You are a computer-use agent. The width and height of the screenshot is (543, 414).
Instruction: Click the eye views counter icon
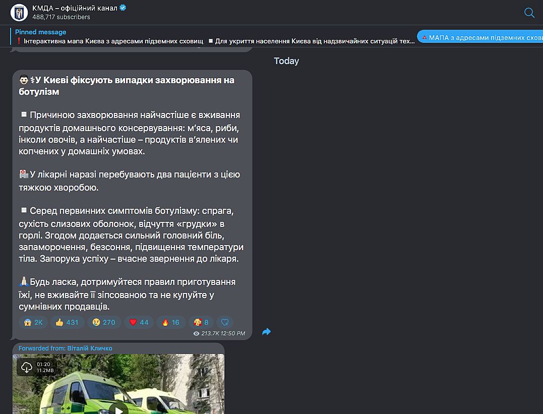[x=197, y=333]
